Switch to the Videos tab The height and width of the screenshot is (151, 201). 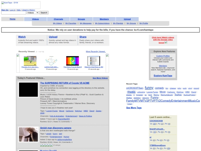35,19
